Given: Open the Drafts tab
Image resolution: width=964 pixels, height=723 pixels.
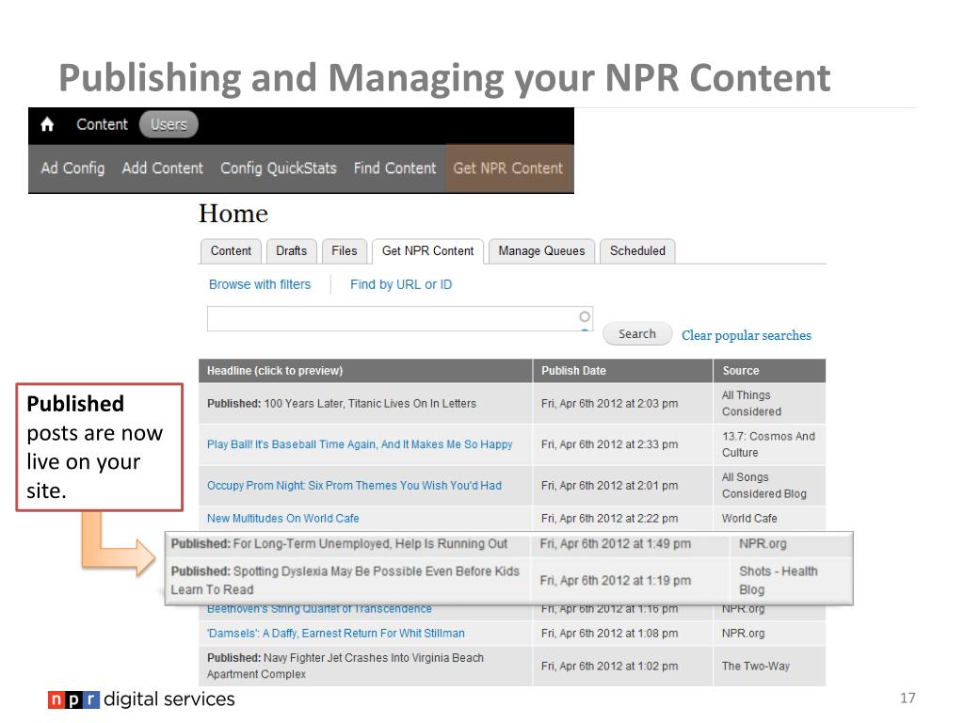Looking at the screenshot, I should (292, 250).
